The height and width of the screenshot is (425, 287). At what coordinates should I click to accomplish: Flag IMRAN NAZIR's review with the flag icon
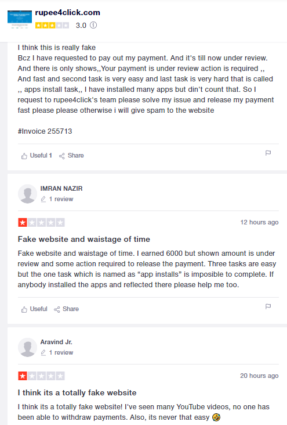[x=268, y=306]
